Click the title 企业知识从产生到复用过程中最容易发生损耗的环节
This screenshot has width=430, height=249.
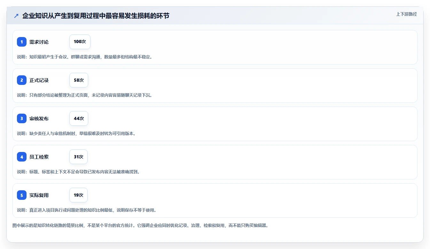[96, 16]
